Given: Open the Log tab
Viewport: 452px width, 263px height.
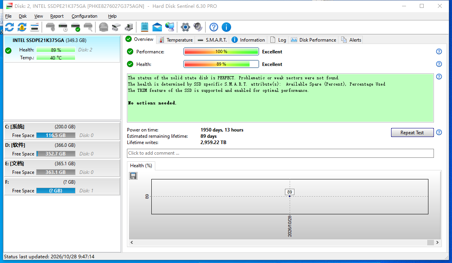Looking at the screenshot, I should [x=278, y=40].
